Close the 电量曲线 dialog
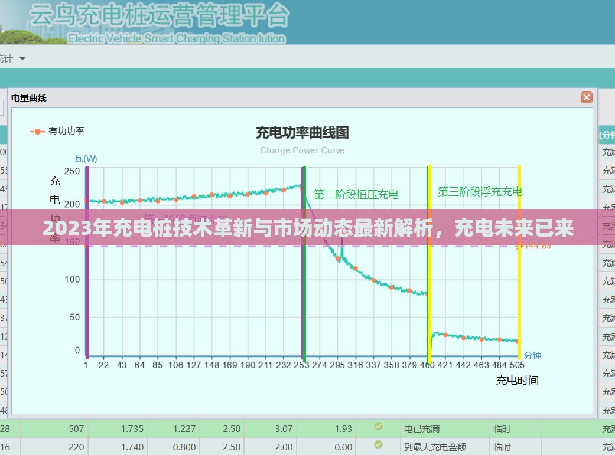This screenshot has width=615, height=455. pos(587,97)
